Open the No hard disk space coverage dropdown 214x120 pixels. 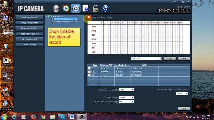pyautogui.click(x=126, y=101)
